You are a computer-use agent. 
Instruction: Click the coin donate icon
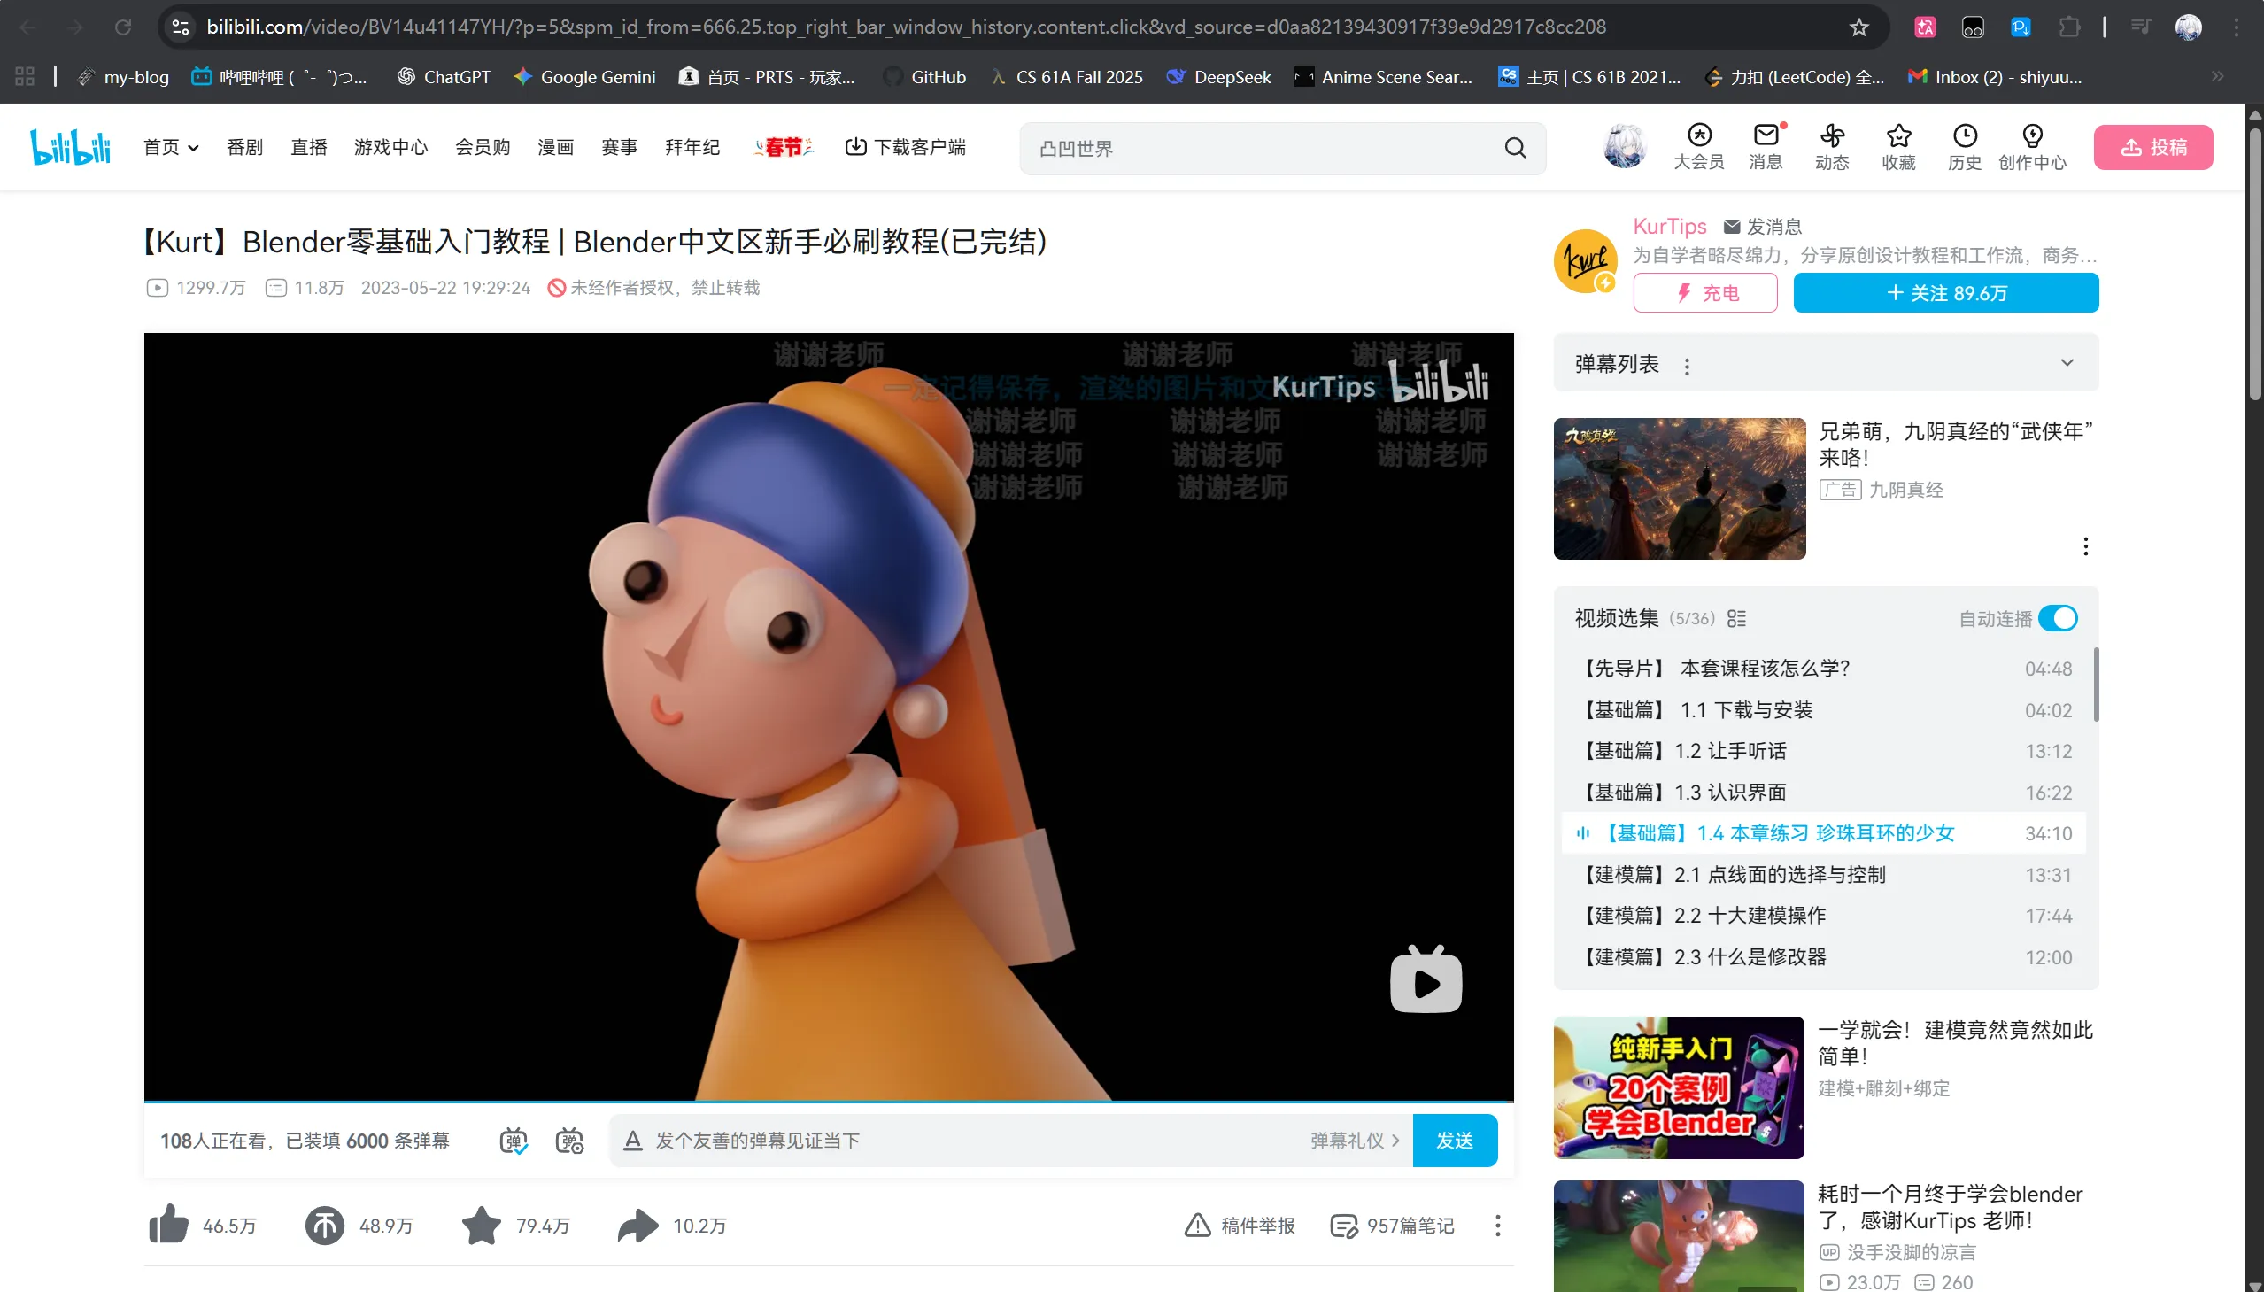[x=325, y=1226]
